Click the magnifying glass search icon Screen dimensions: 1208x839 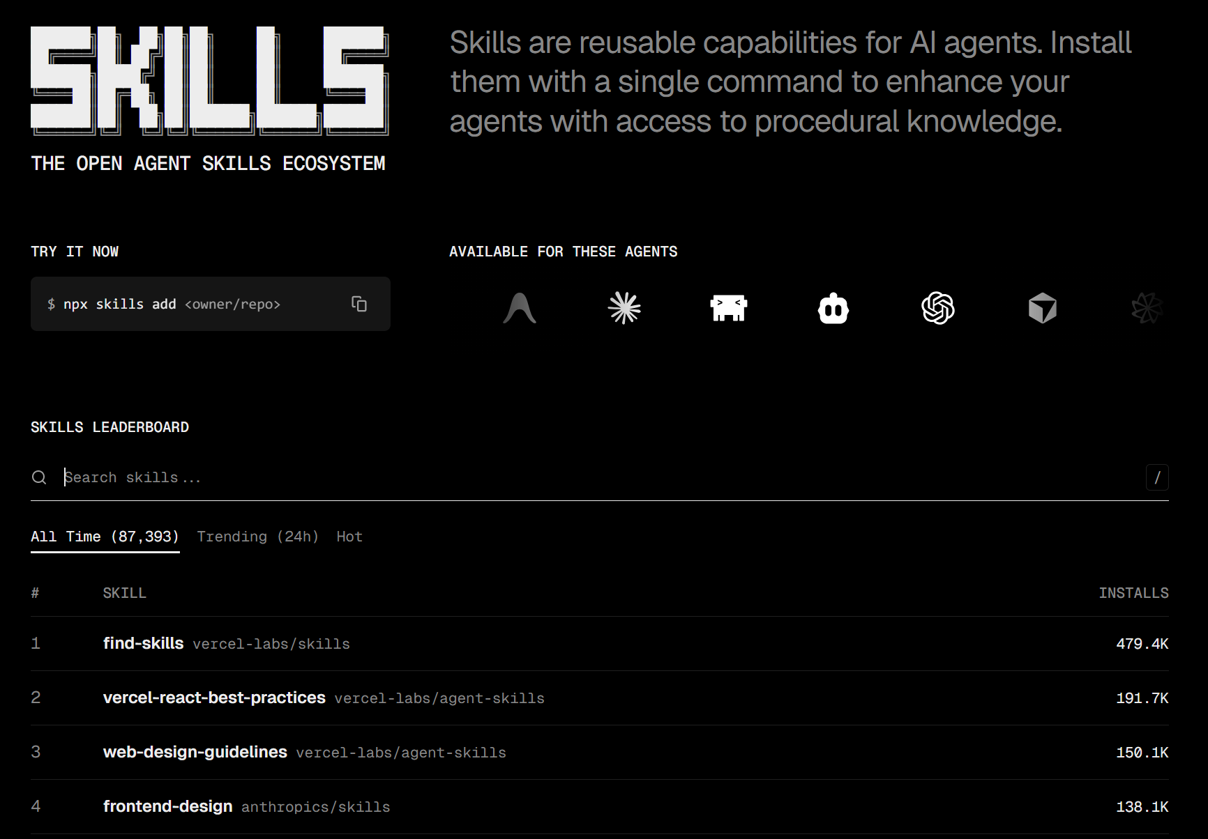tap(39, 477)
